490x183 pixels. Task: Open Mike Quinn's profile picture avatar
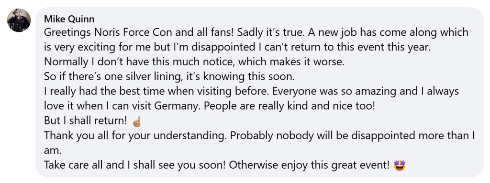[19, 20]
